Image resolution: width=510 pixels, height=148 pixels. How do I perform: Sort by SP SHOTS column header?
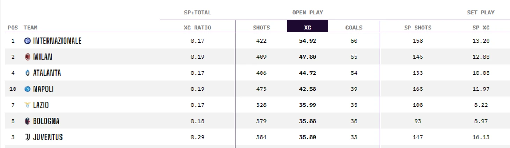point(418,28)
